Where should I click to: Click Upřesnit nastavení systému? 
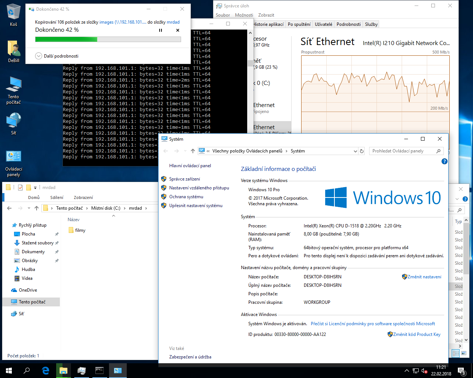click(x=196, y=206)
